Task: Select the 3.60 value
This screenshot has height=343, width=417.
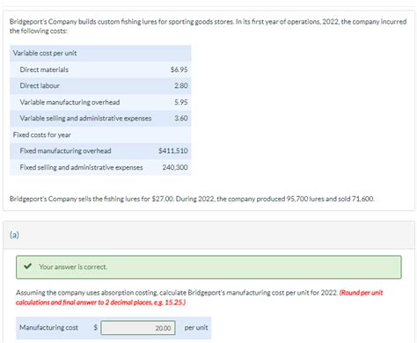Action: (x=181, y=118)
